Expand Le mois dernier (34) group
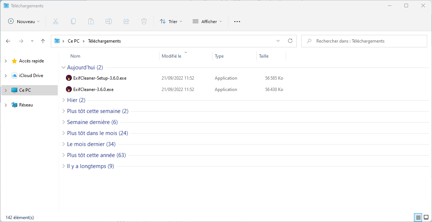Image resolution: width=432 pixels, height=222 pixels. (63, 144)
